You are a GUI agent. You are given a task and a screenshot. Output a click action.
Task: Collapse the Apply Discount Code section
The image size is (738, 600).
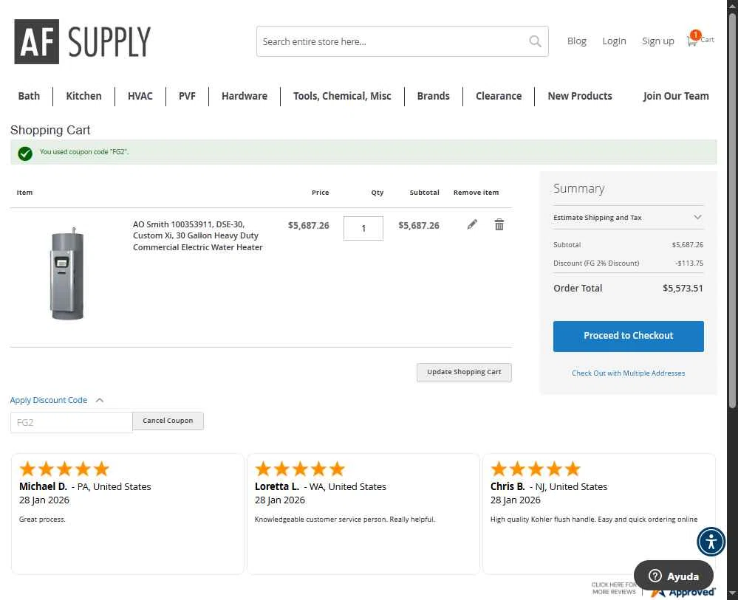tap(57, 400)
